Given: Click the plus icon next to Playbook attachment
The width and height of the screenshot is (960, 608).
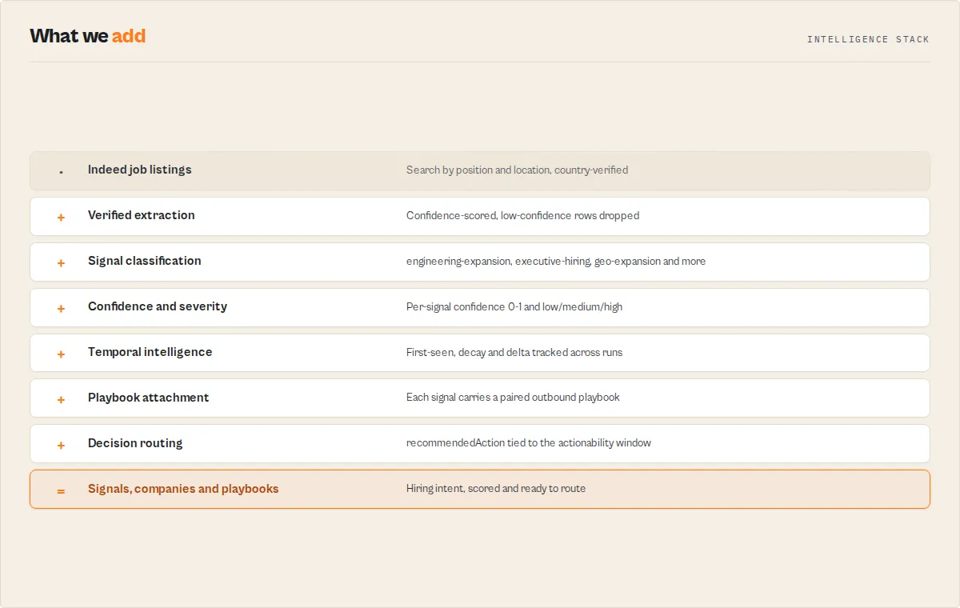Looking at the screenshot, I should (x=61, y=399).
